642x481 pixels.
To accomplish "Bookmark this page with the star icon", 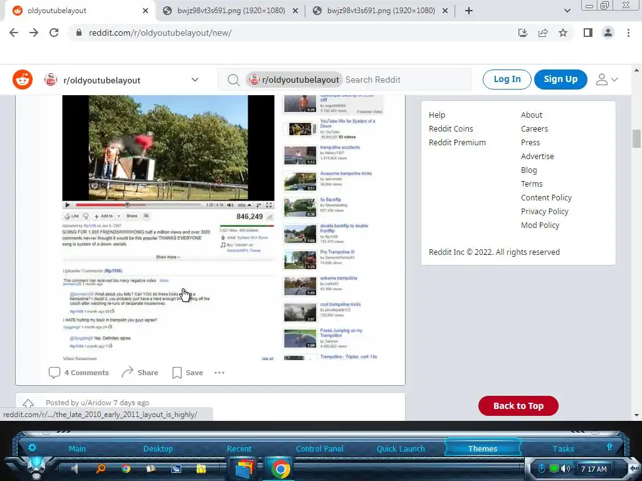I will point(563,33).
